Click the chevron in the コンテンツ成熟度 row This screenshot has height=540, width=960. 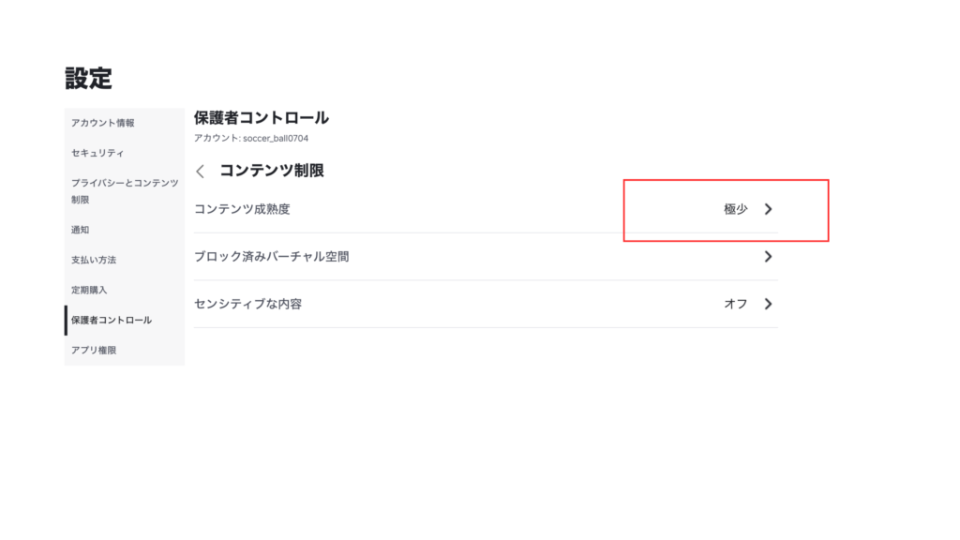768,209
